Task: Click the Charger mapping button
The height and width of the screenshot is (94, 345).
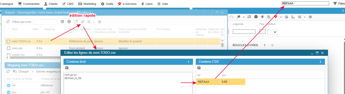Action: 21,72
